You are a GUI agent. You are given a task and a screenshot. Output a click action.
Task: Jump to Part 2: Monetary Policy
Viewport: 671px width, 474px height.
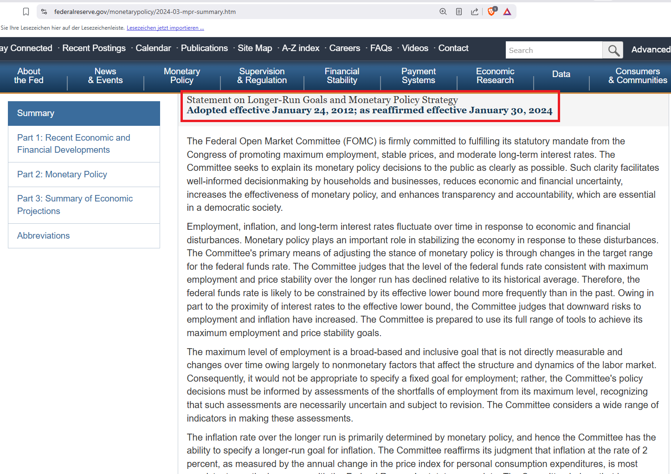84,175
